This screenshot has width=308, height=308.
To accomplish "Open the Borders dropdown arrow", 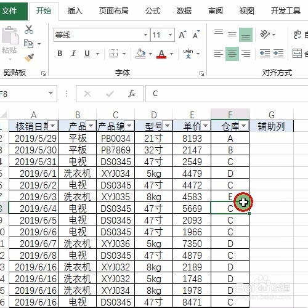I will pyautogui.click(x=124, y=54).
